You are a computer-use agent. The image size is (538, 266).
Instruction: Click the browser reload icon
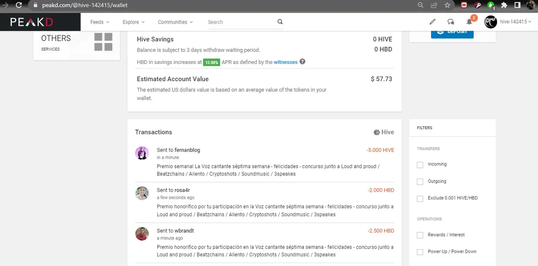pyautogui.click(x=19, y=5)
